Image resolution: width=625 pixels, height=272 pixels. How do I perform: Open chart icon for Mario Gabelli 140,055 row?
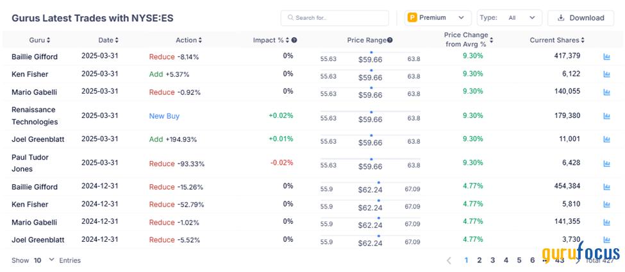(606, 92)
